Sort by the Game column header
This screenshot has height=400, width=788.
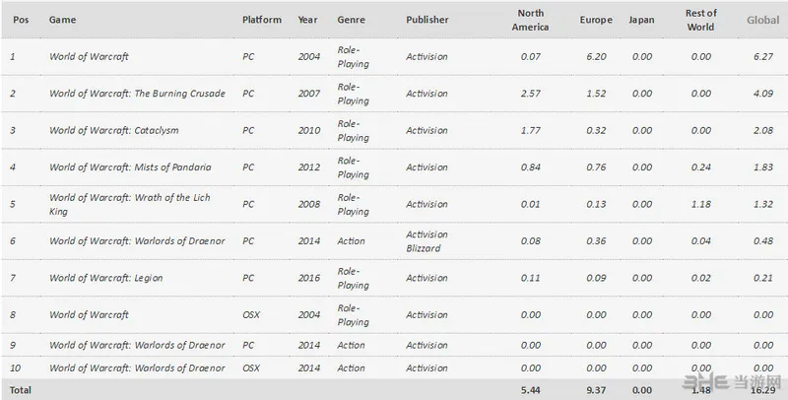click(x=62, y=20)
